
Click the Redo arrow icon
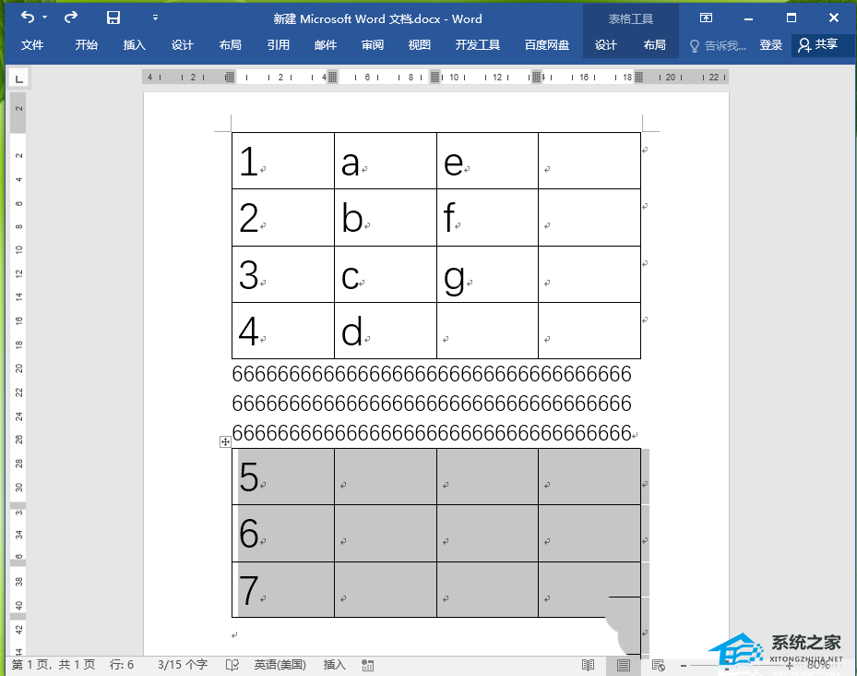70,18
